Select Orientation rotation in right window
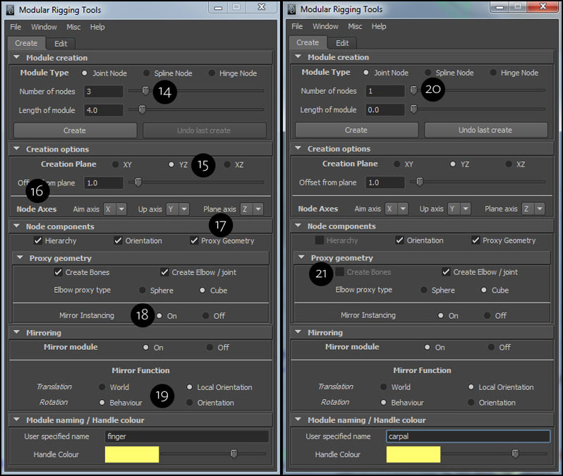Viewport: 563px width, 476px height. click(x=471, y=403)
